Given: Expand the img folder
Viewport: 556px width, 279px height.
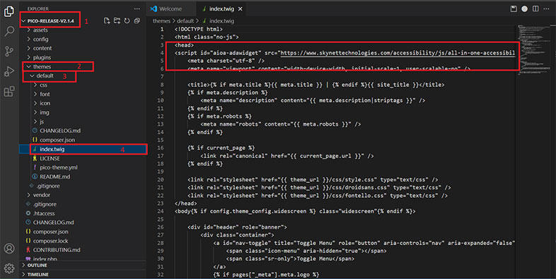Looking at the screenshot, I should coord(45,112).
